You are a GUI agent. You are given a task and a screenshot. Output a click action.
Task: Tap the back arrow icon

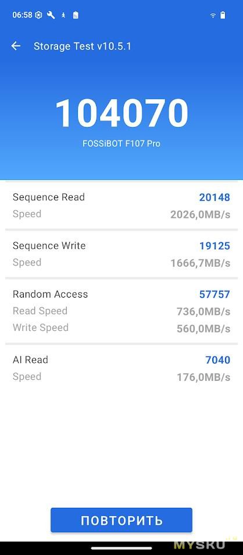tap(16, 46)
